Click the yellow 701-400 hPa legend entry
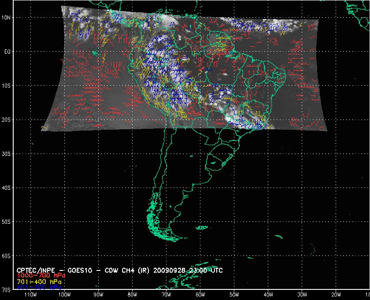This screenshot has width=370, height=300. (x=39, y=282)
